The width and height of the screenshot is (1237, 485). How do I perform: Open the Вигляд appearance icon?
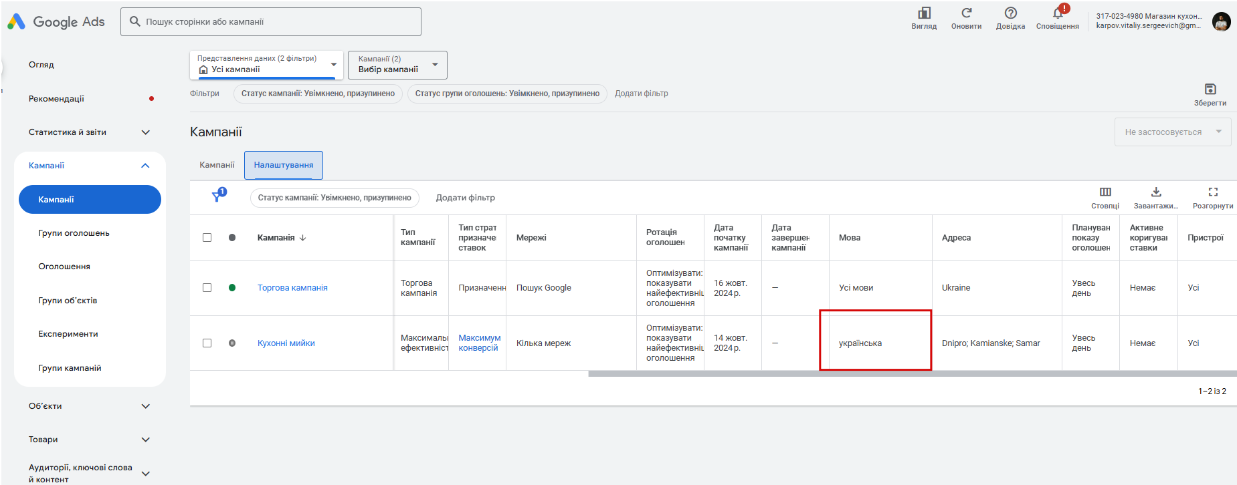(x=924, y=13)
